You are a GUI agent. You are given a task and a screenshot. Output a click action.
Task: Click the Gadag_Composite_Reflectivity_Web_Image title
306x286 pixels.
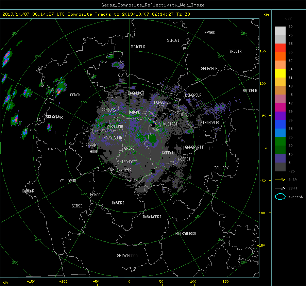[x=153, y=5]
